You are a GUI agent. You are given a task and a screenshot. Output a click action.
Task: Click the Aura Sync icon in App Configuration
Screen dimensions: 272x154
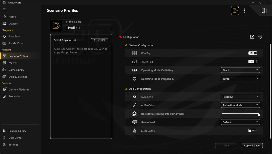pos(134,97)
